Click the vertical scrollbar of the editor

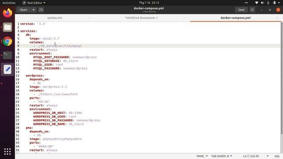[x=282, y=78]
